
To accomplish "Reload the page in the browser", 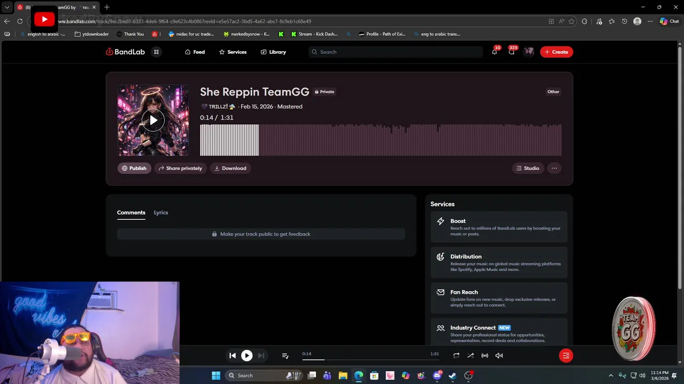I will pos(20,21).
